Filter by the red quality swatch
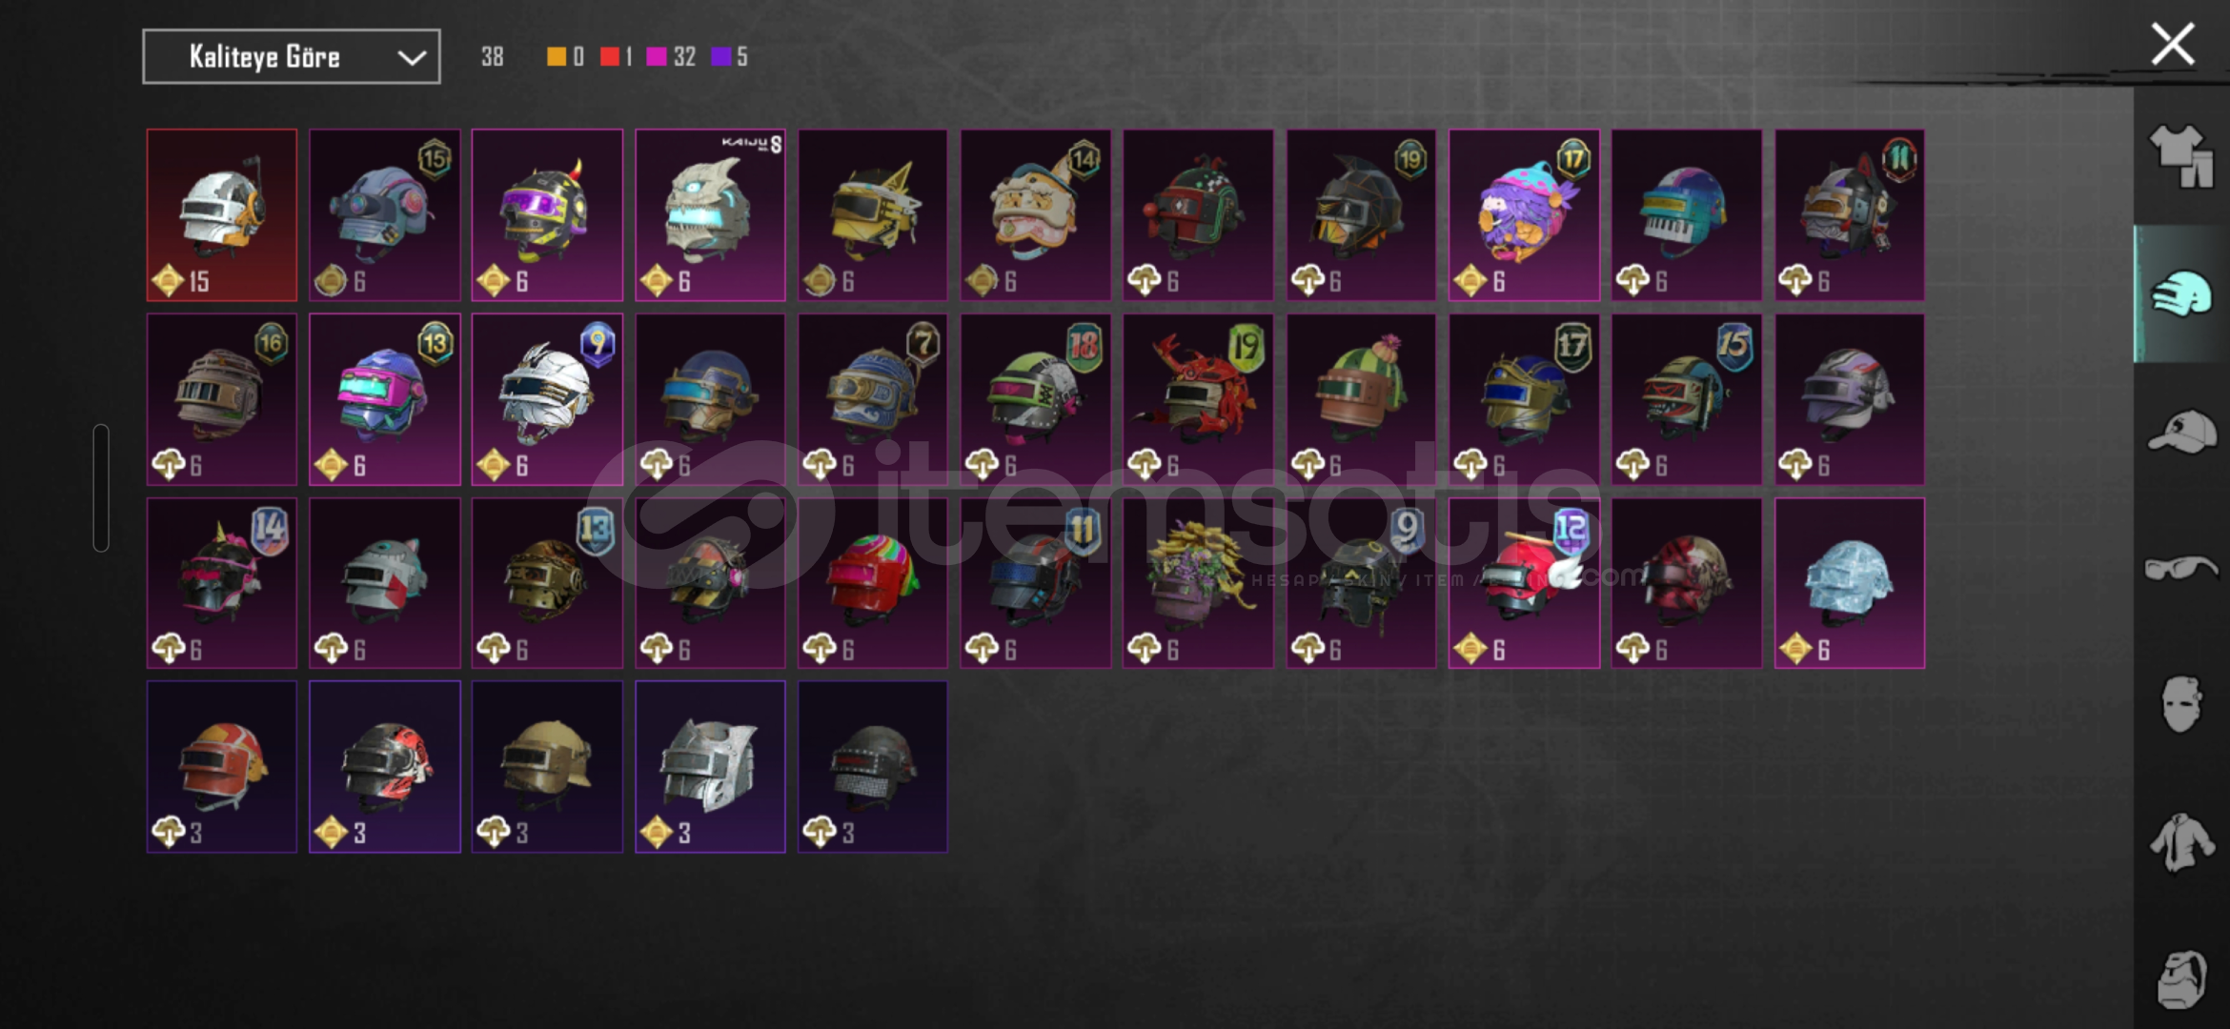 point(610,56)
